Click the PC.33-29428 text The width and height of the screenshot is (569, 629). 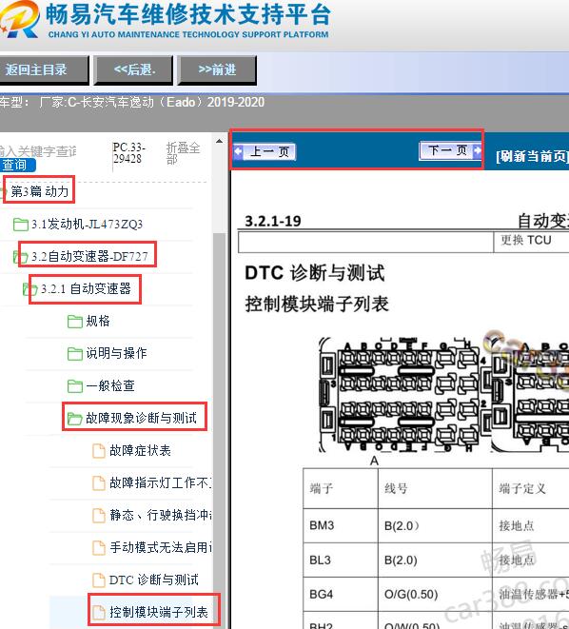[x=129, y=153]
